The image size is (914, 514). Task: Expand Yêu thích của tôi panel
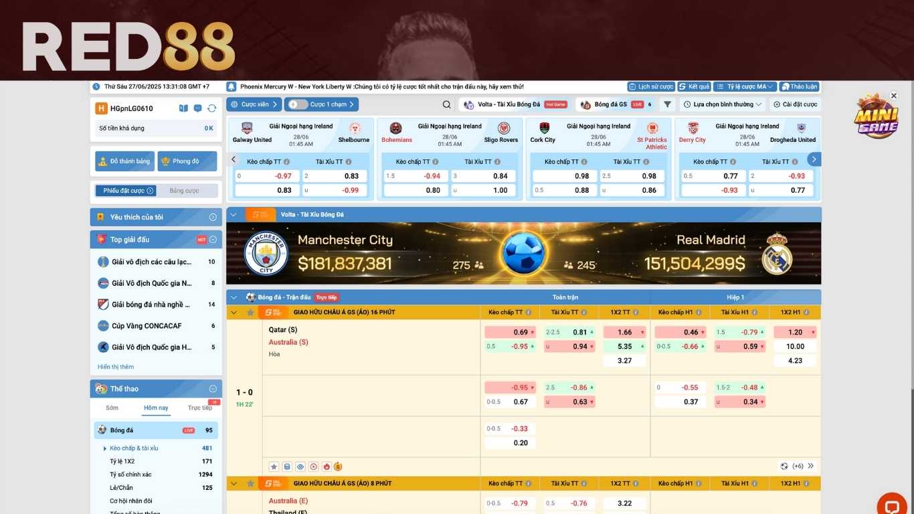(x=213, y=217)
